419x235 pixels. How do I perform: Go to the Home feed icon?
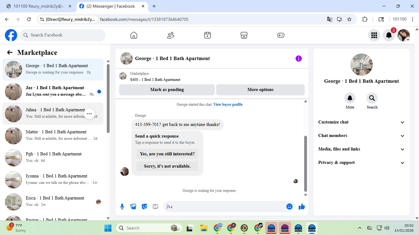tap(134, 35)
